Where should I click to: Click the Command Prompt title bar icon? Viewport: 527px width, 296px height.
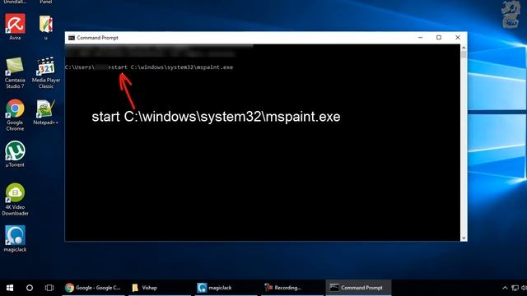tap(72, 38)
